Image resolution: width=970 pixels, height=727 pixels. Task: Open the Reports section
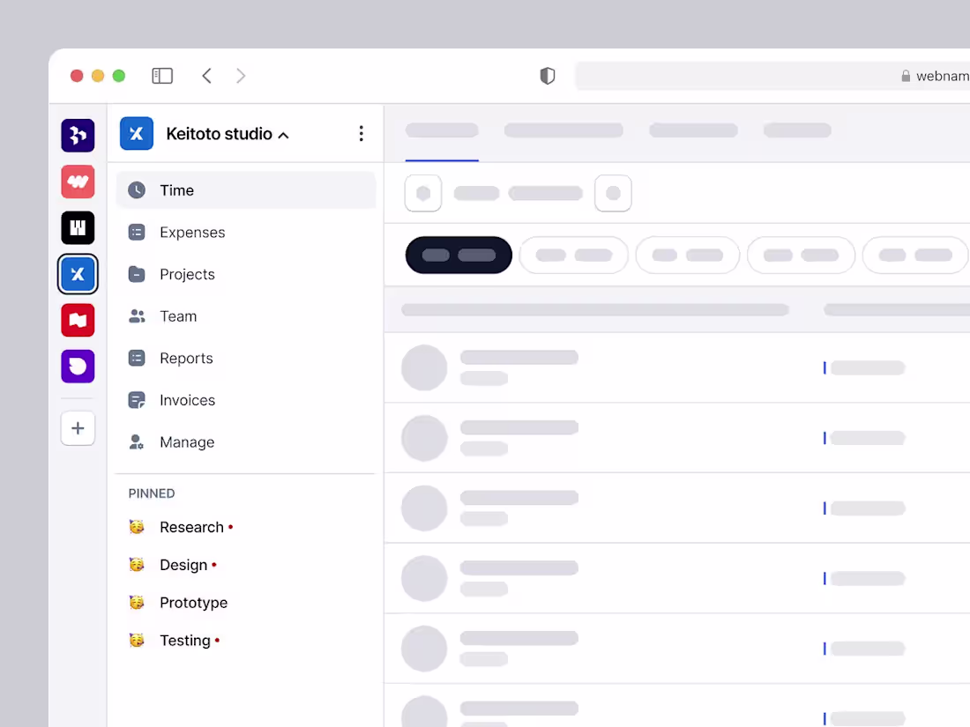246,359
